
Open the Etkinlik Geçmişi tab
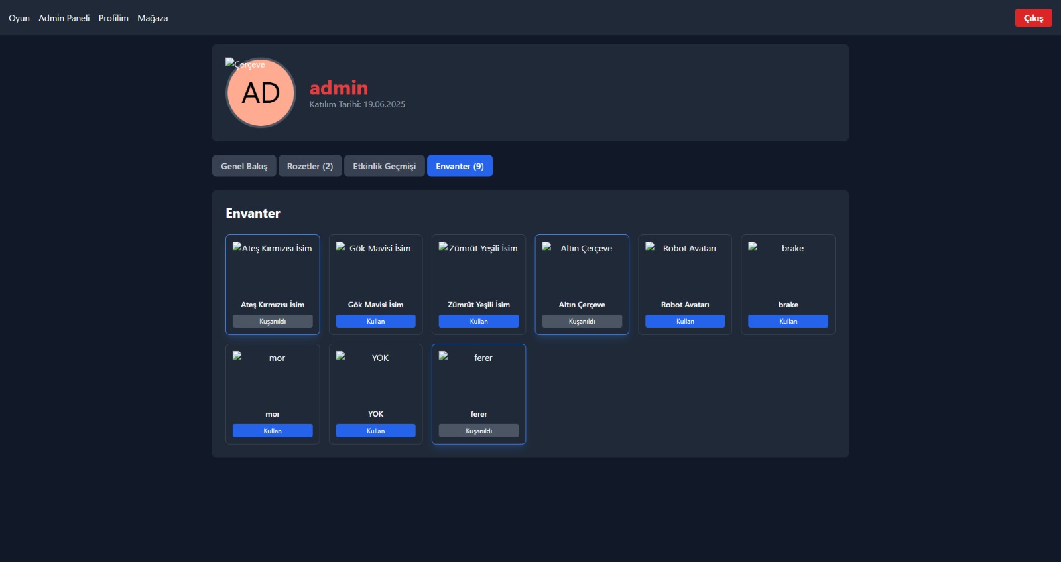click(384, 166)
